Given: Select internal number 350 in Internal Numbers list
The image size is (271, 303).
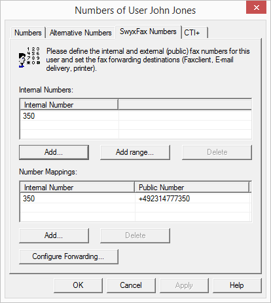Looking at the screenshot, I should (135, 116).
